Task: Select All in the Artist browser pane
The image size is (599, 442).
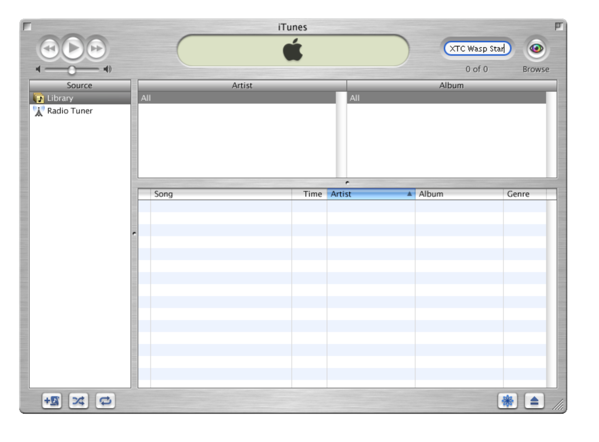Action: tap(236, 98)
